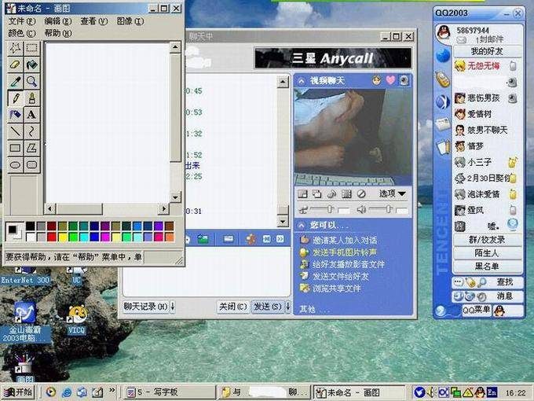Image resolution: width=534 pixels, height=401 pixels.
Task: Switch to 5 - 写字板 taskbar button
Action: (170, 392)
